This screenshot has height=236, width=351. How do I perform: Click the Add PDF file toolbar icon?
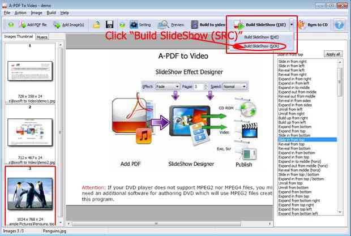point(23,24)
